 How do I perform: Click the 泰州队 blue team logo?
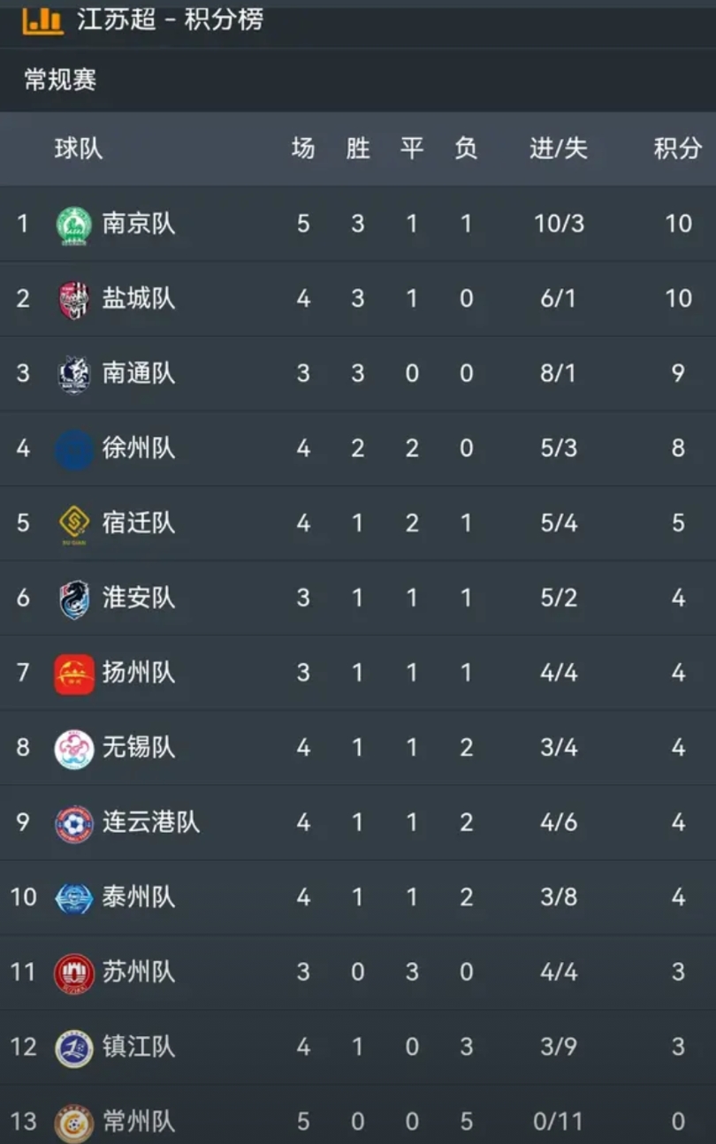[74, 898]
